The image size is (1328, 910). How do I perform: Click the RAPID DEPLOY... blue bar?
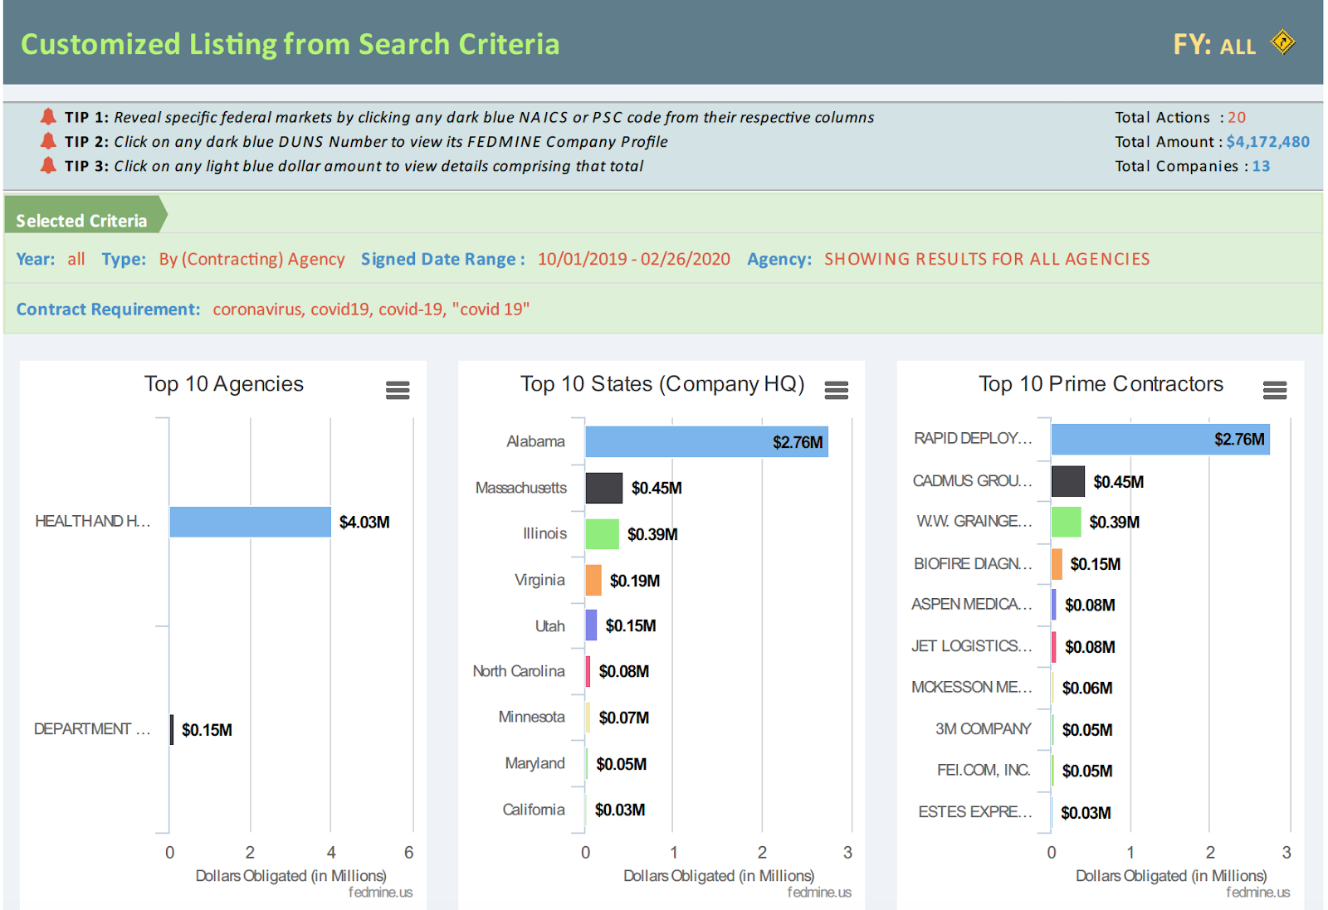point(1160,439)
